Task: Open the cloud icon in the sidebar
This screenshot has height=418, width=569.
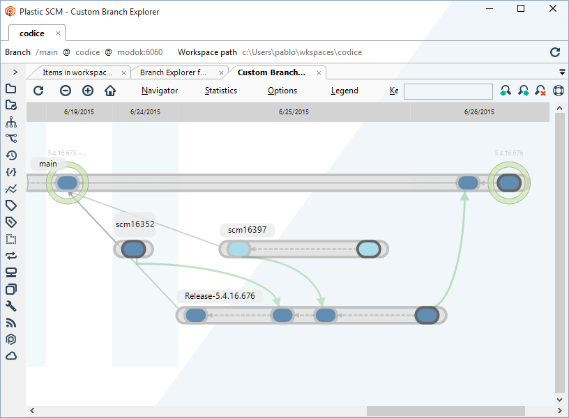Action: (10, 356)
